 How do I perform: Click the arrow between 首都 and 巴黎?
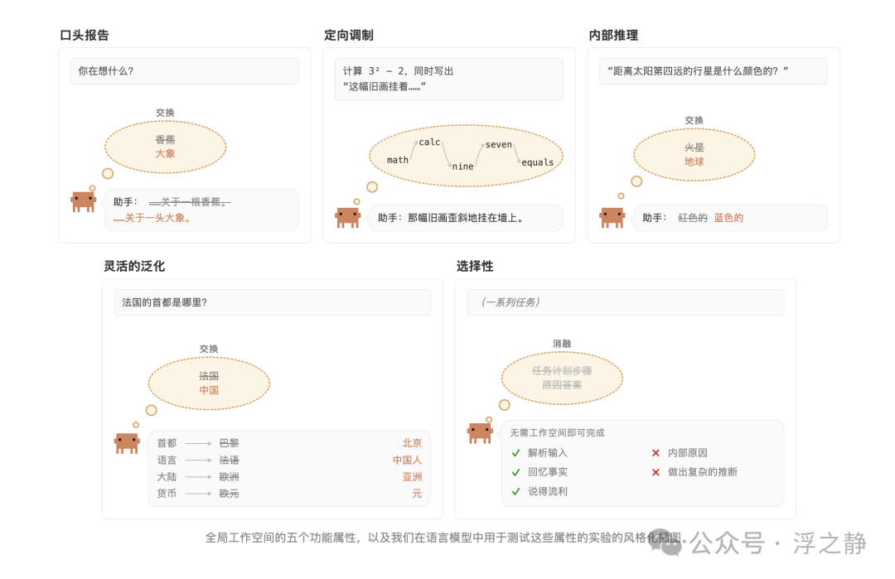[199, 443]
